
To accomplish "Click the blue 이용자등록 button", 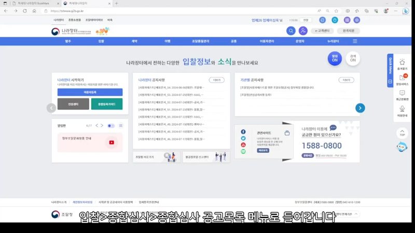I will click(x=90, y=92).
